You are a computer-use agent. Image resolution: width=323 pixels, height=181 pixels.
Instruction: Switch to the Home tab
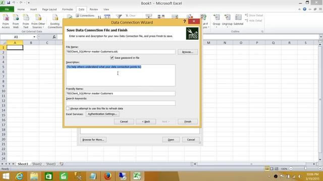(21, 9)
